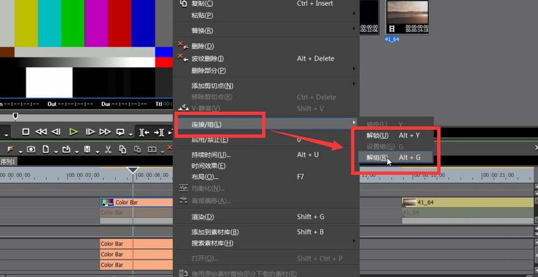The width and height of the screenshot is (538, 277).
Task: Click the Out timecode field under preview
Action: point(70,103)
